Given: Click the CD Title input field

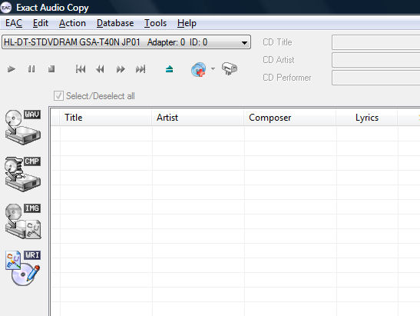Looking at the screenshot, I should (375, 42).
